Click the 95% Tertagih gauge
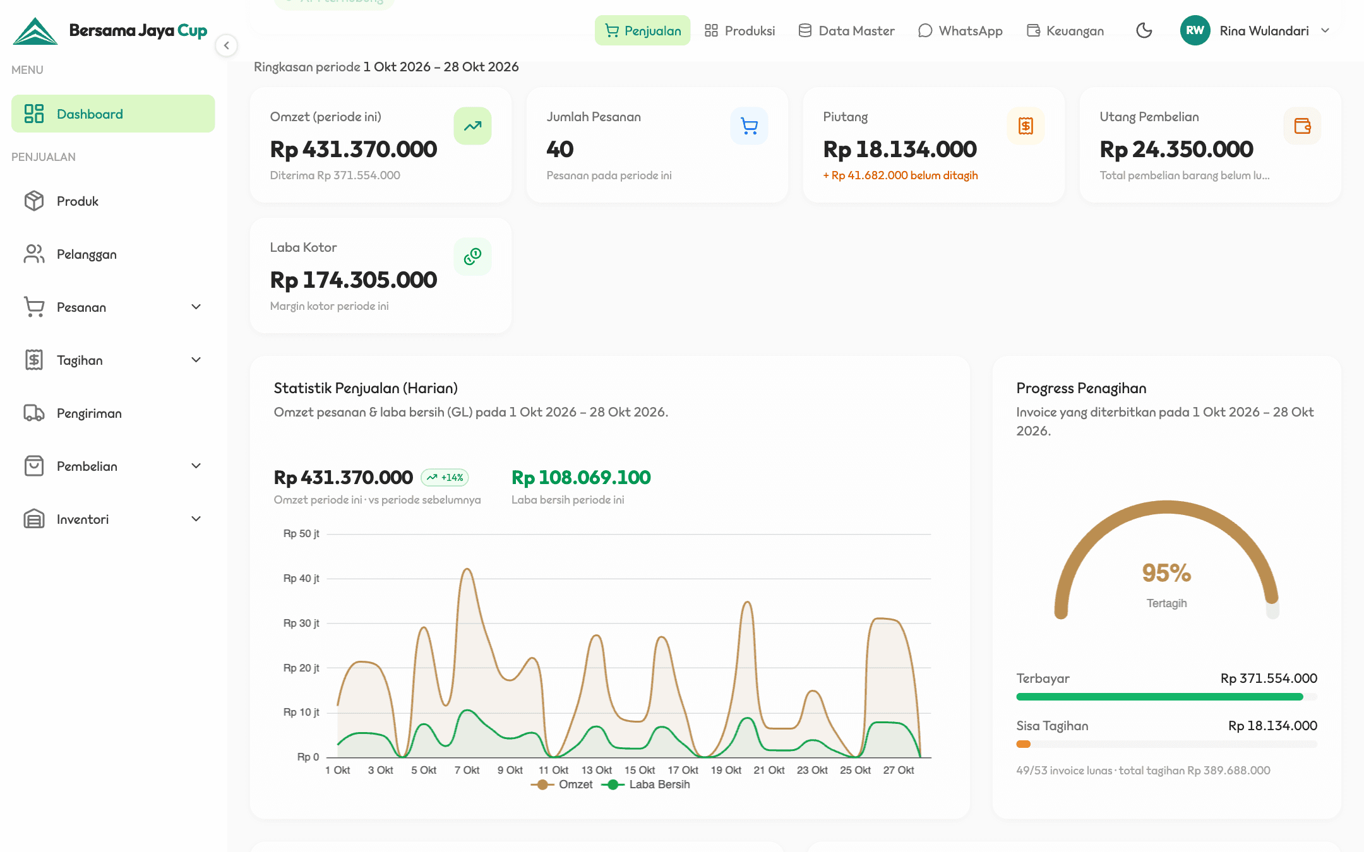 coord(1166,560)
